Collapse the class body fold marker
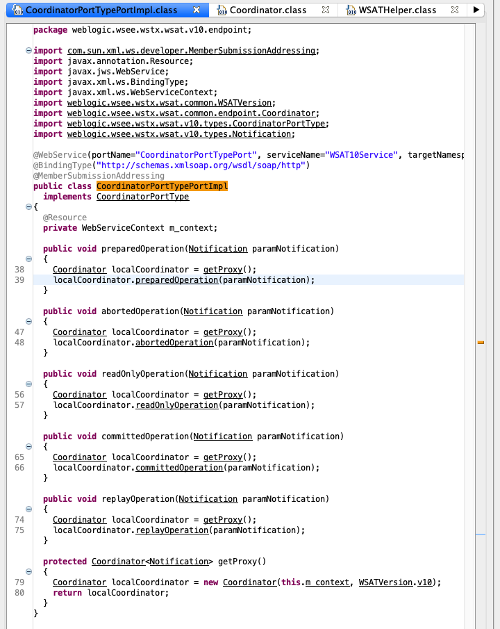 (28, 207)
